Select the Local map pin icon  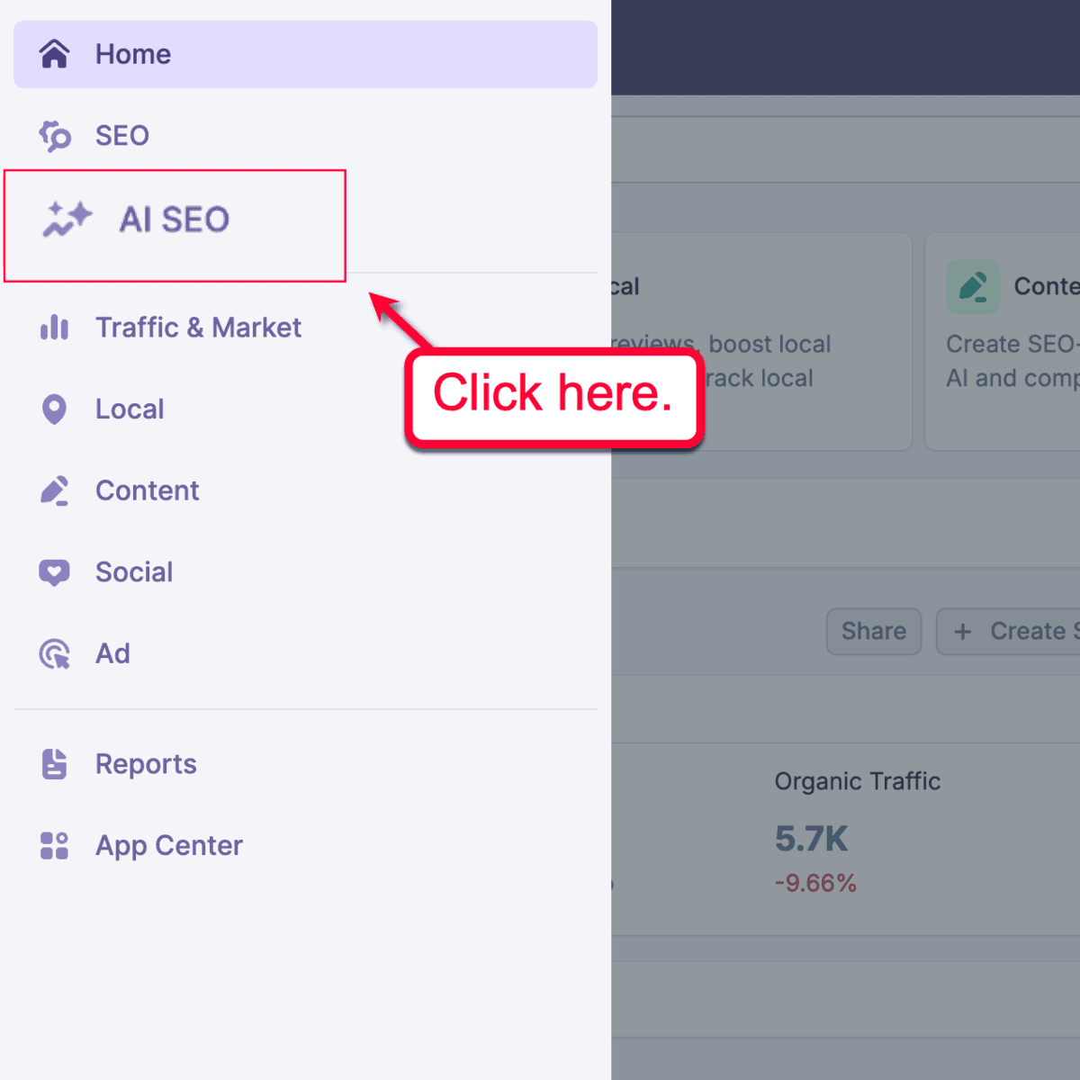pos(54,409)
